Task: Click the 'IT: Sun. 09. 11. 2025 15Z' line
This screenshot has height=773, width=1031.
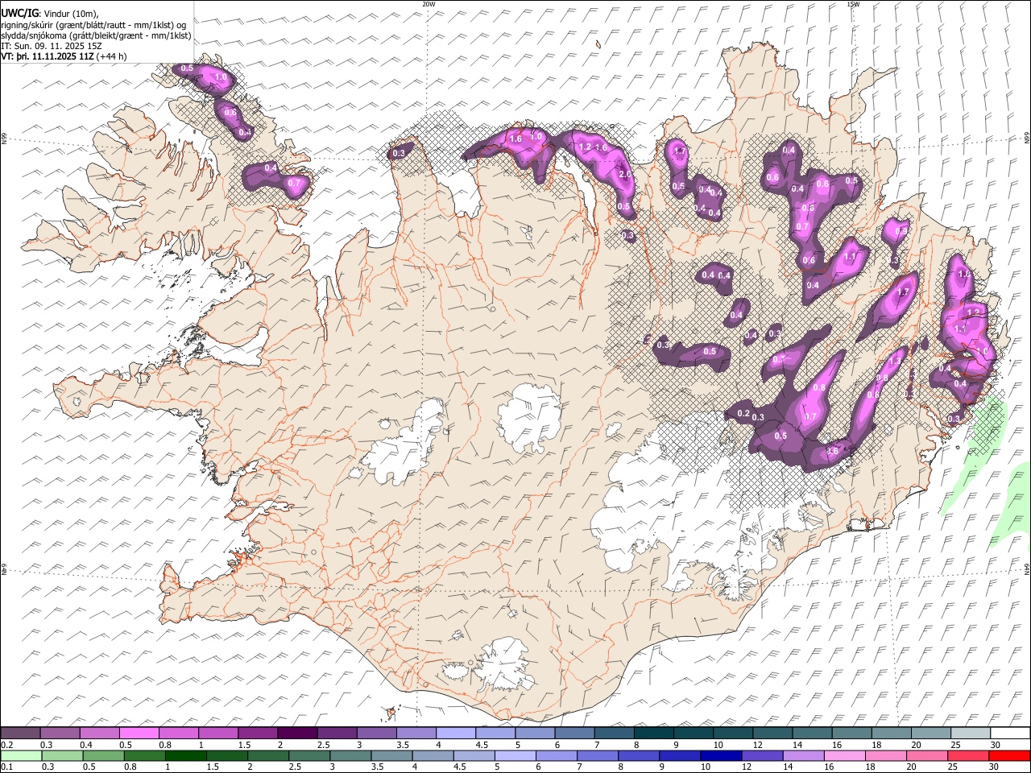Action: (52, 46)
